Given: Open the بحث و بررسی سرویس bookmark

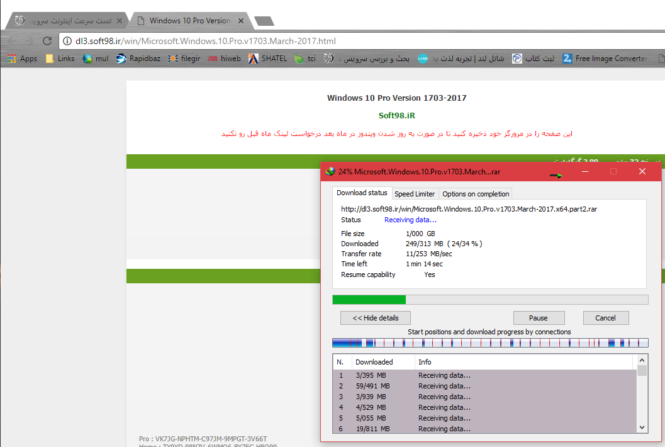Looking at the screenshot, I should (x=367, y=59).
